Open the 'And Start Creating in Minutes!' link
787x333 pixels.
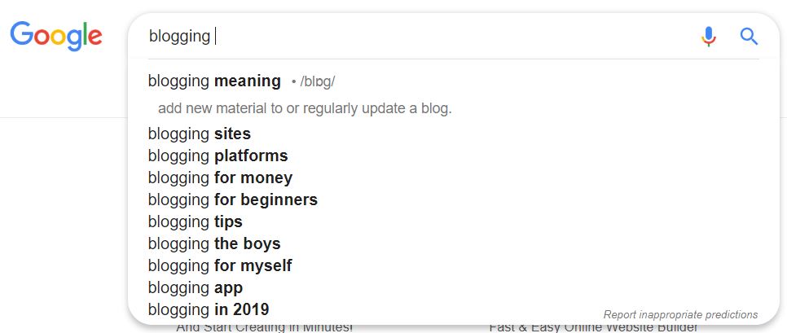(x=265, y=327)
